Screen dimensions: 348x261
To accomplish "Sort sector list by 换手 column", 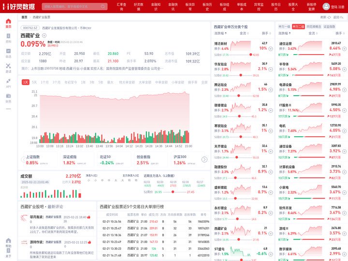I will pos(340,33).
